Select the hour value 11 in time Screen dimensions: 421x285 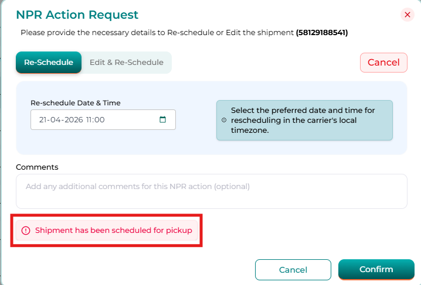coord(90,120)
